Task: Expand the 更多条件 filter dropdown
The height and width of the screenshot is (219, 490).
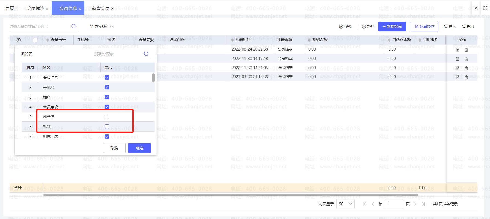Action: [101, 27]
